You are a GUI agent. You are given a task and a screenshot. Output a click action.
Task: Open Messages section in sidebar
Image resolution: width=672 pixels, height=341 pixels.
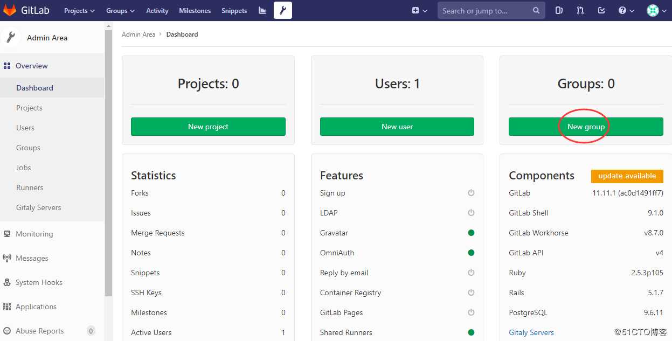click(x=52, y=258)
